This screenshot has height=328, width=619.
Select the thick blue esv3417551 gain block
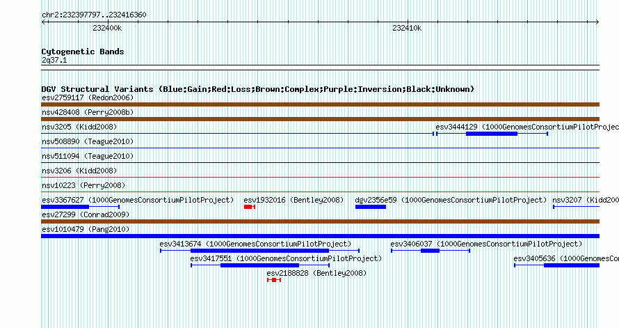[259, 265]
